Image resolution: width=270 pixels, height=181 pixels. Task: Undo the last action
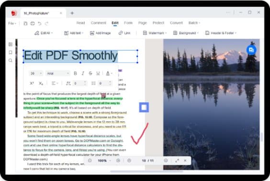tap(40, 23)
